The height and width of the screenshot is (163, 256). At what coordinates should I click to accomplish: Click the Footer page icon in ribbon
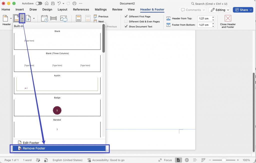[x=17, y=18]
